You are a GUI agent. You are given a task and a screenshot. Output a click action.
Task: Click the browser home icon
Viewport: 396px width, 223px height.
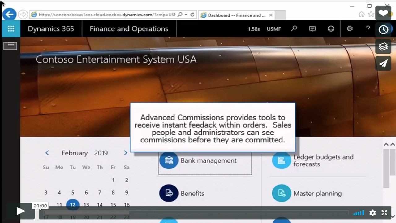coord(361,15)
